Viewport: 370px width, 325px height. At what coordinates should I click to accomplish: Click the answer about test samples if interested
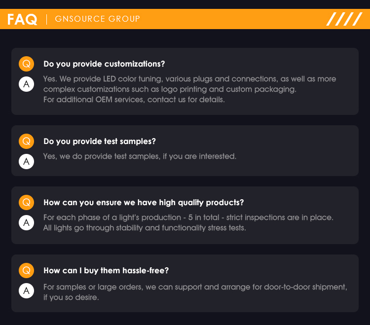(x=140, y=156)
